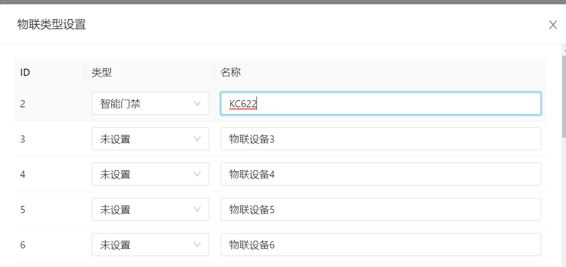Viewport: 566px width, 267px height.
Task: Click the chevron arrow in row 3
Action: pyautogui.click(x=197, y=139)
